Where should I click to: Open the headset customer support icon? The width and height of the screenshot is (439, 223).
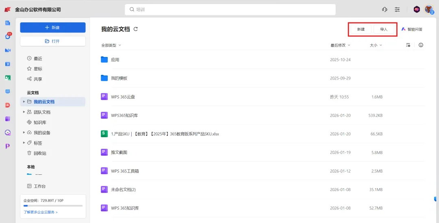[x=385, y=9]
